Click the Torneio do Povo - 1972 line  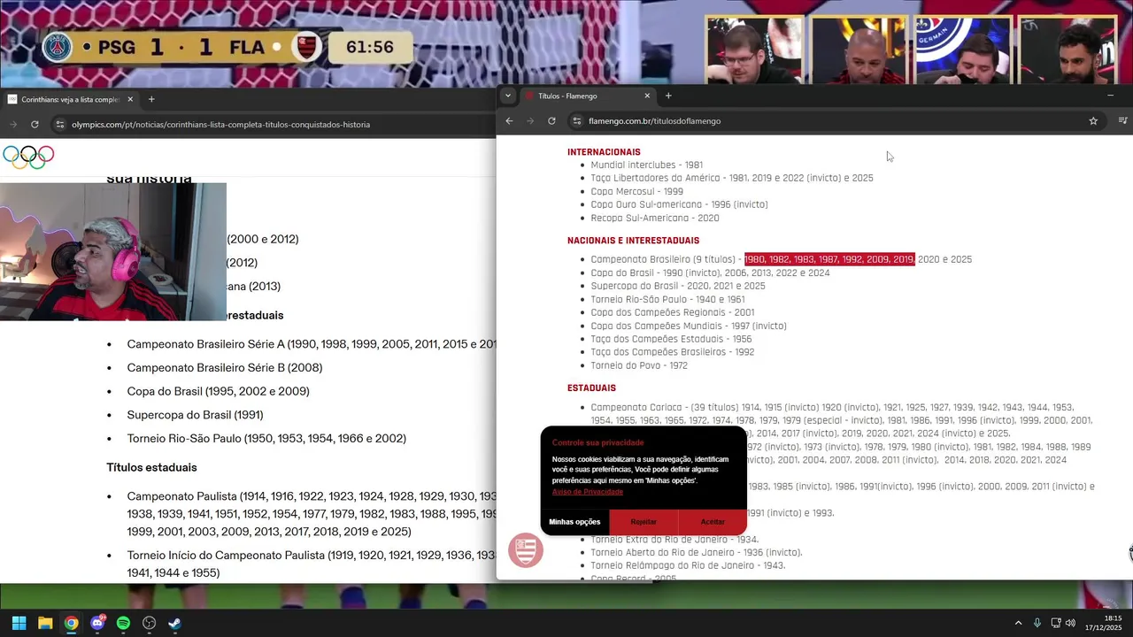639,365
